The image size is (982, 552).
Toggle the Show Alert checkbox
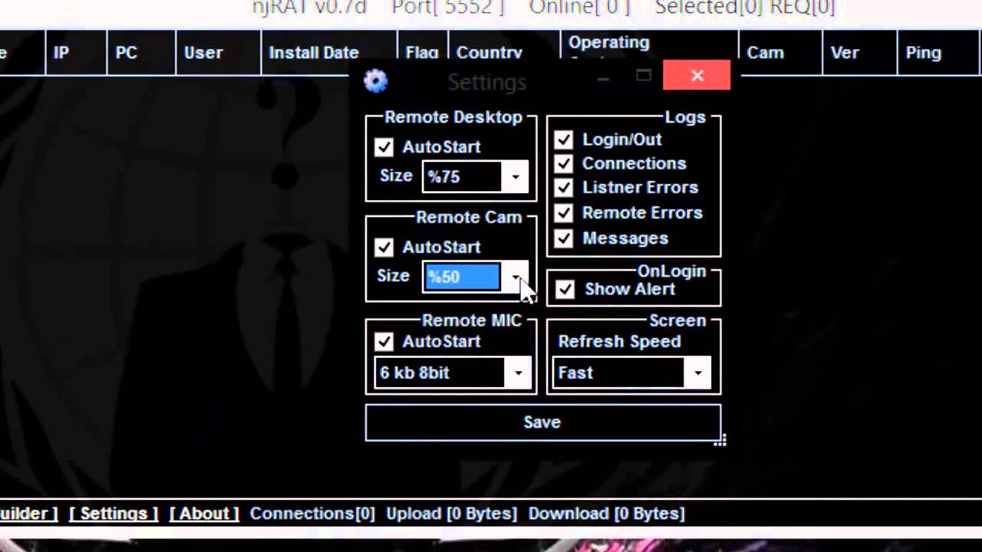click(x=565, y=289)
